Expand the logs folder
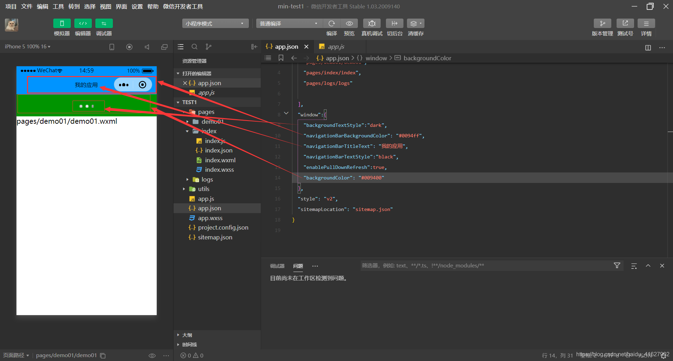This screenshot has height=361, width=673. [188, 179]
